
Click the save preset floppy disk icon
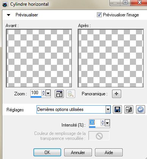(117, 109)
